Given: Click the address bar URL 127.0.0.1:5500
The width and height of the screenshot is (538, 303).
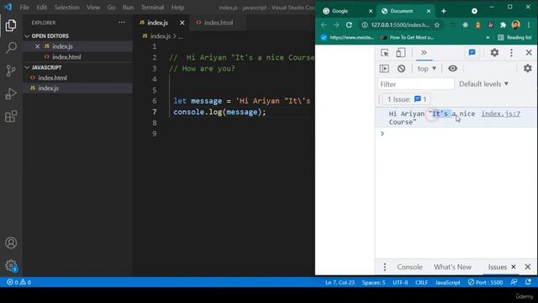Looking at the screenshot, I should [x=400, y=24].
